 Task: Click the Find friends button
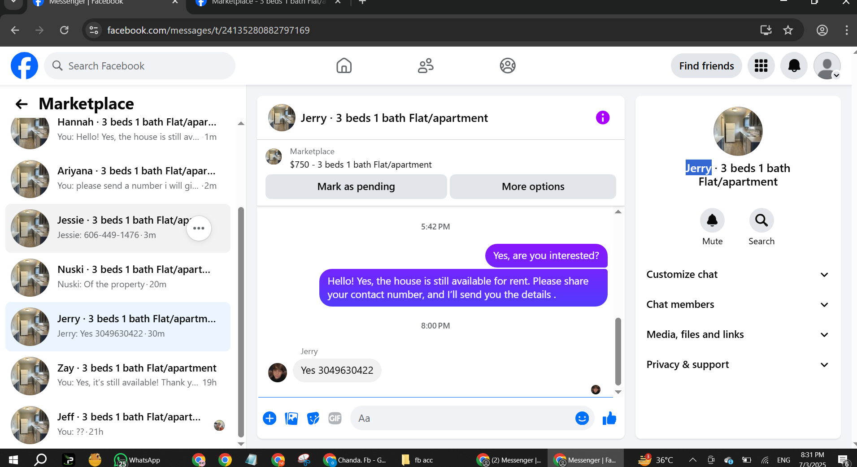706,66
